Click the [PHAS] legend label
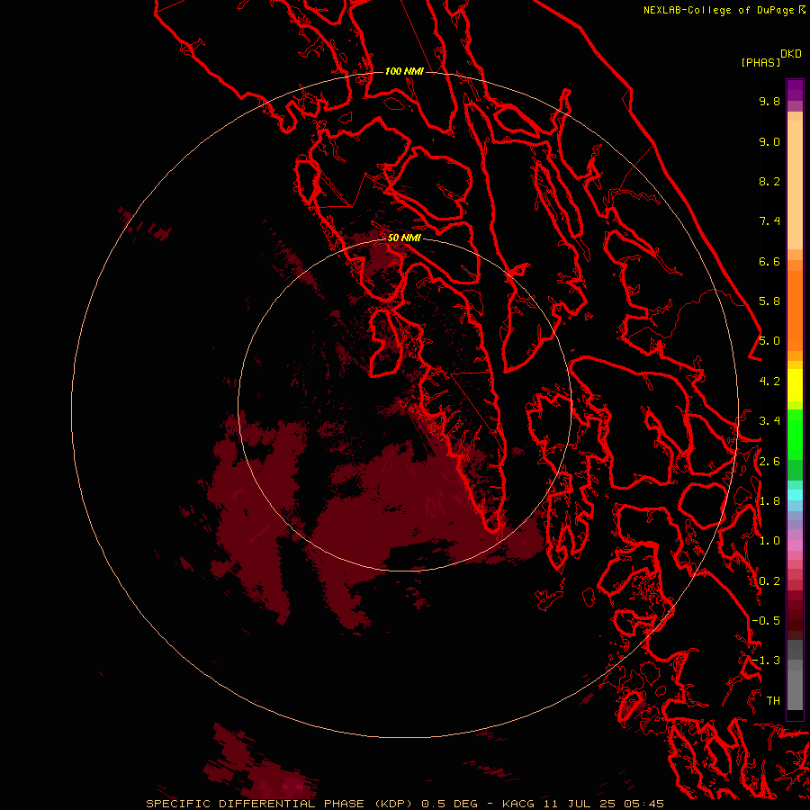The width and height of the screenshot is (810, 810). click(x=760, y=63)
